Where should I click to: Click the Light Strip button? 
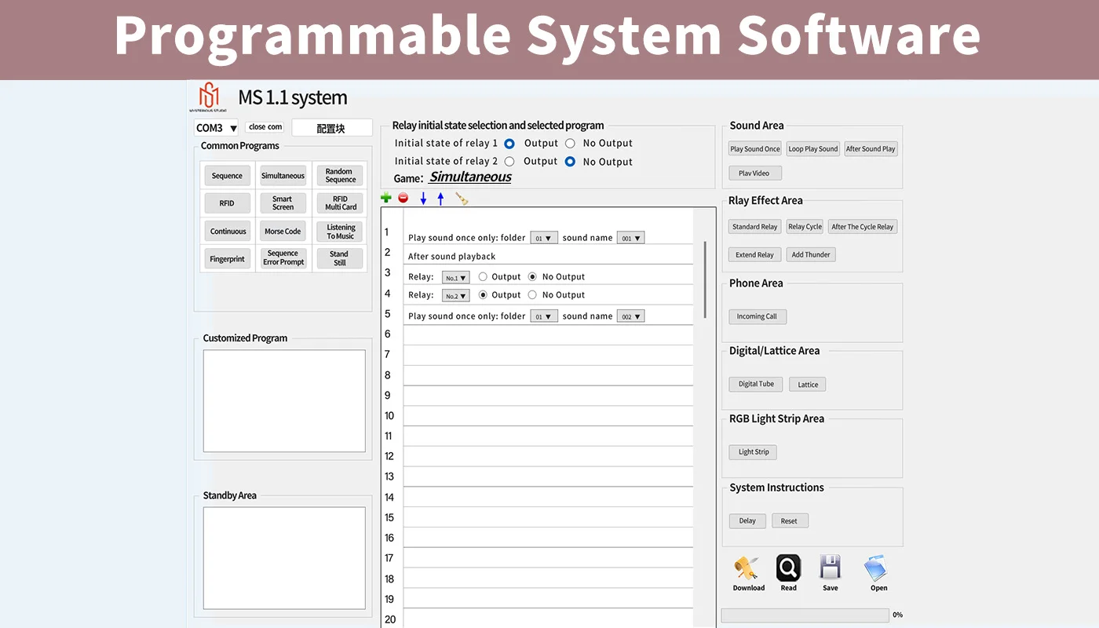(x=754, y=452)
